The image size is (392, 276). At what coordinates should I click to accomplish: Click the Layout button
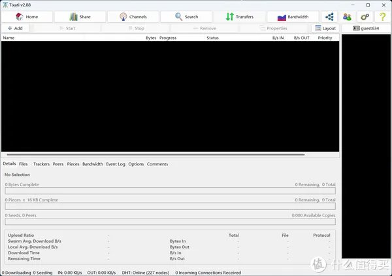tap(325, 29)
